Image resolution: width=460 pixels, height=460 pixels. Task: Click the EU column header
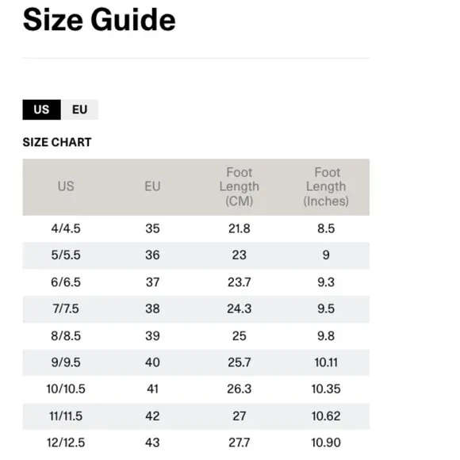click(x=152, y=186)
